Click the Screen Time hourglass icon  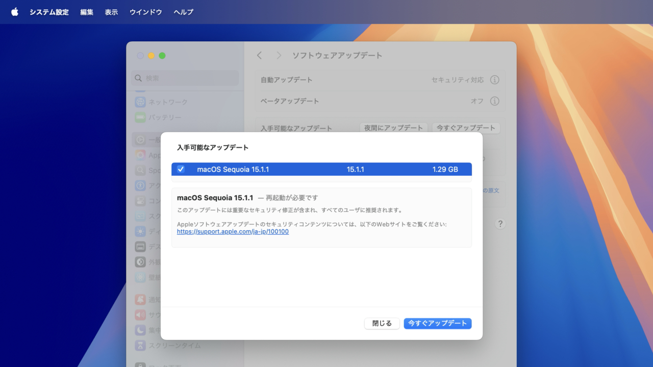coord(140,346)
